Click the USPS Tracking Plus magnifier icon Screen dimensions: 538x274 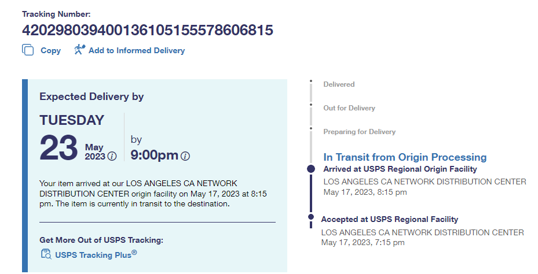point(46,254)
